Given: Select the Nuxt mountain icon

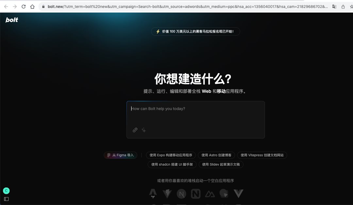Looking at the screenshot, I should click(x=210, y=194).
